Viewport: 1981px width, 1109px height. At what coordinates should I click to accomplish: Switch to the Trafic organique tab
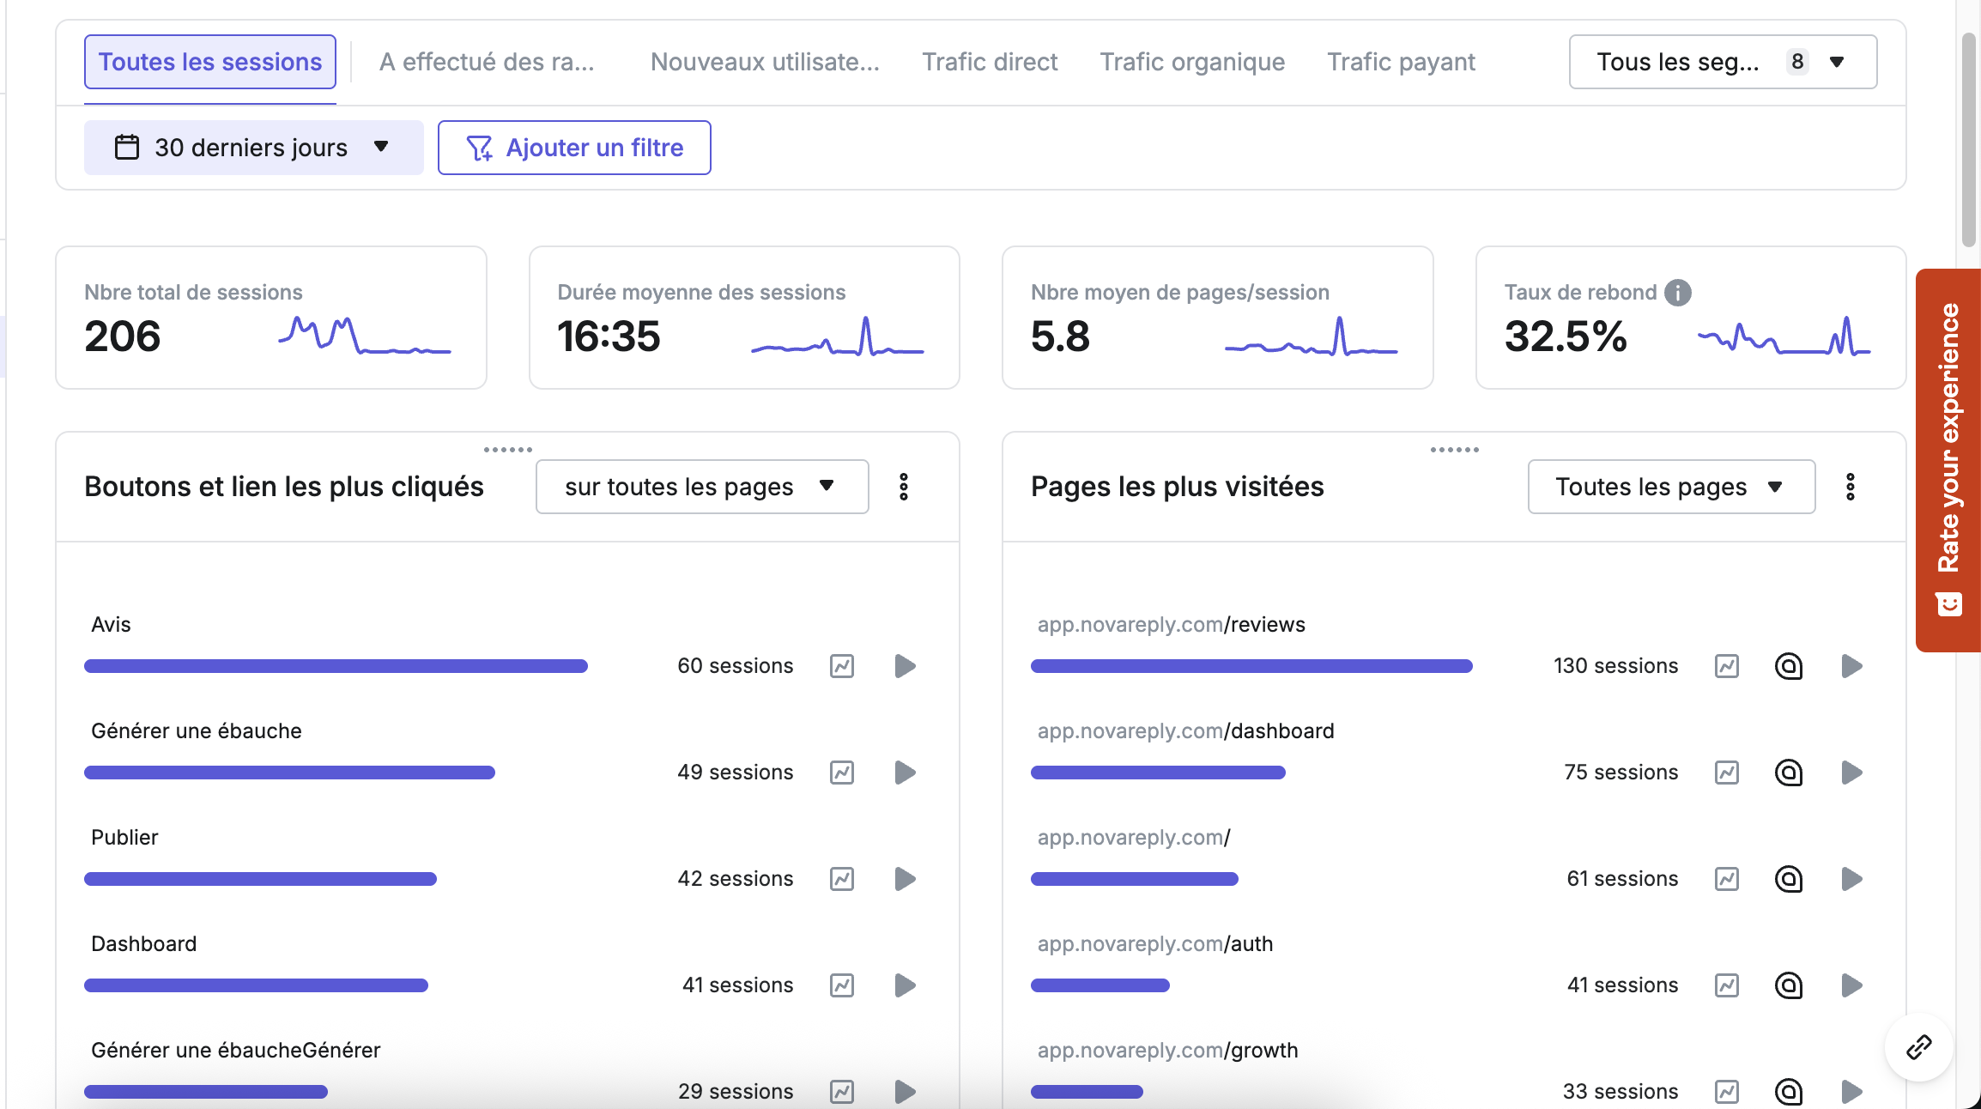[x=1192, y=61]
